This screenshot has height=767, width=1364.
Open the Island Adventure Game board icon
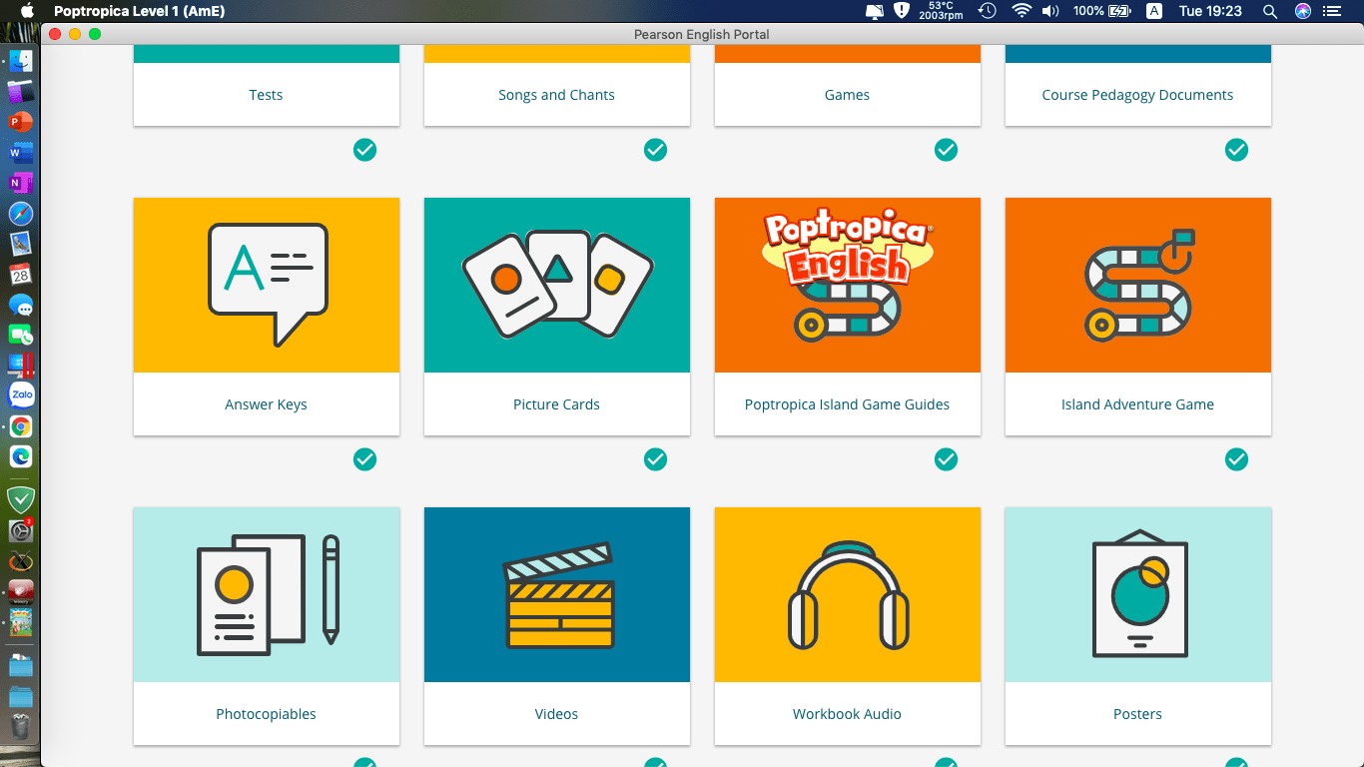(x=1137, y=285)
